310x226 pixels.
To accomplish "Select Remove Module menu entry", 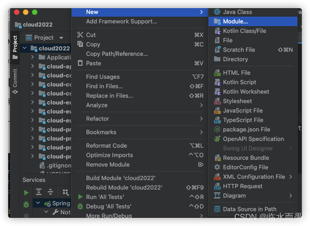I will pyautogui.click(x=140, y=165).
